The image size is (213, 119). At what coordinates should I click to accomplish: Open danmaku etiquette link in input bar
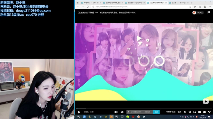(148, 112)
